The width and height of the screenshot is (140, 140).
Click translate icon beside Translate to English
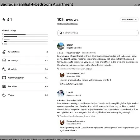pos(61,84)
